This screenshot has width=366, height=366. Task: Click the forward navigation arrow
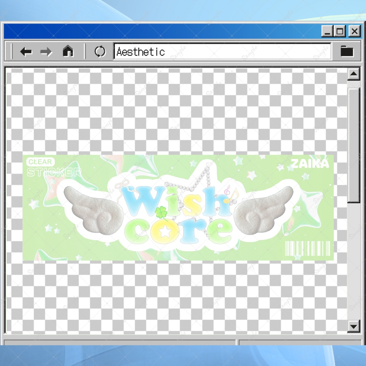click(x=46, y=52)
